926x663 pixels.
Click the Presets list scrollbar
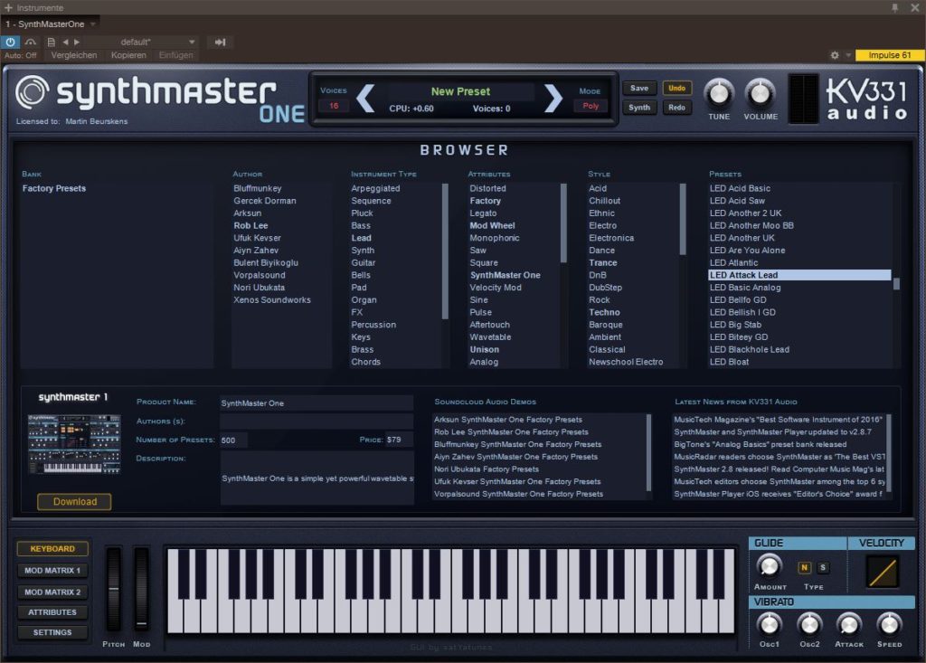coord(896,284)
